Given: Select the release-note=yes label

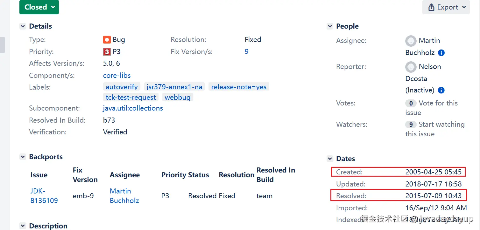Looking at the screenshot, I should (x=239, y=87).
